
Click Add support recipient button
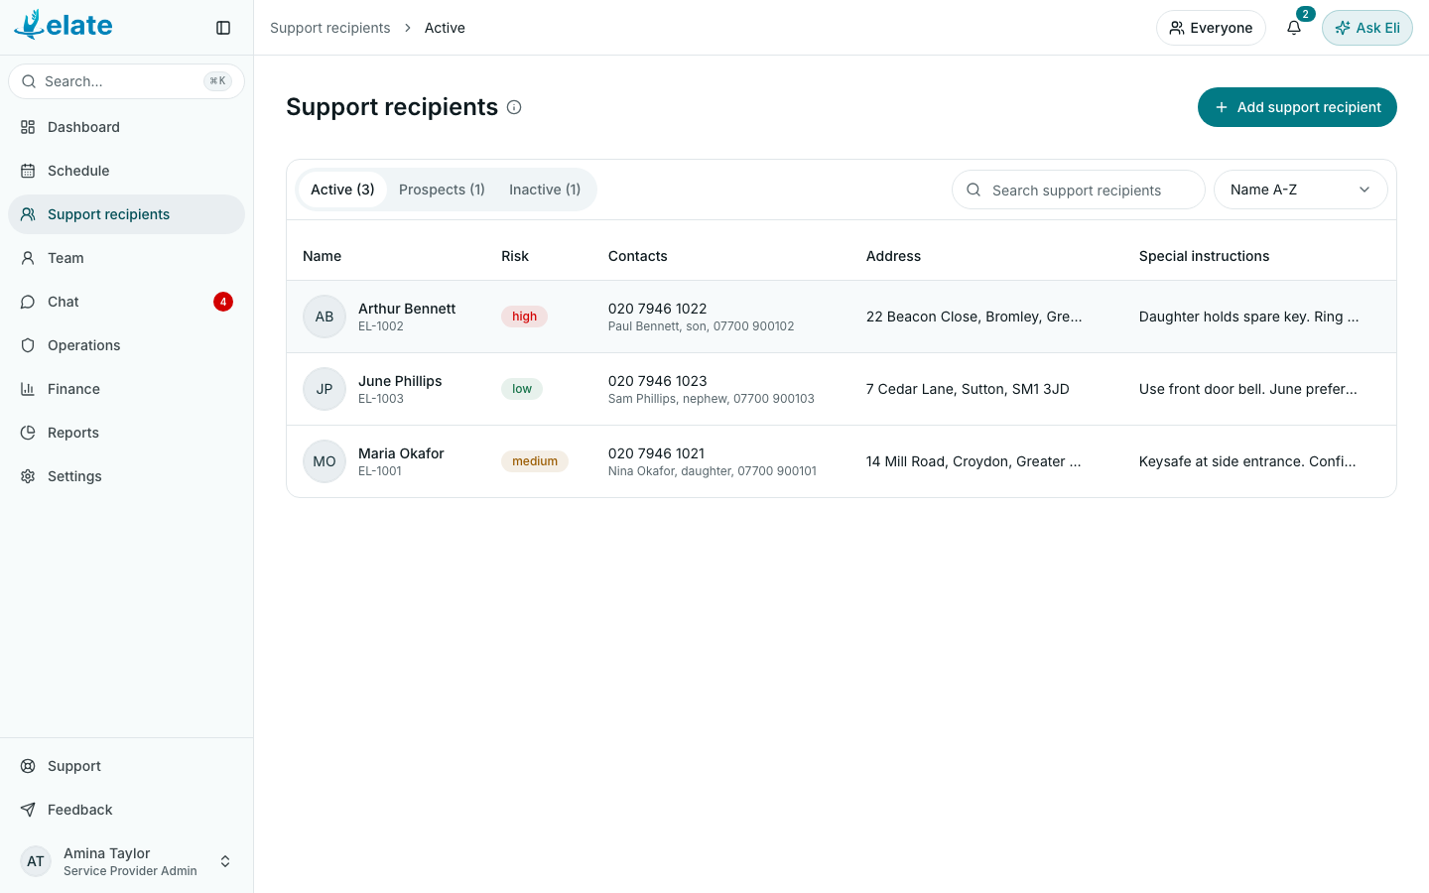[x=1297, y=107]
